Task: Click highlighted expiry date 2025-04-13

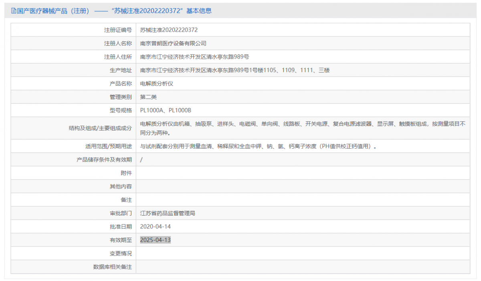Action: point(156,240)
